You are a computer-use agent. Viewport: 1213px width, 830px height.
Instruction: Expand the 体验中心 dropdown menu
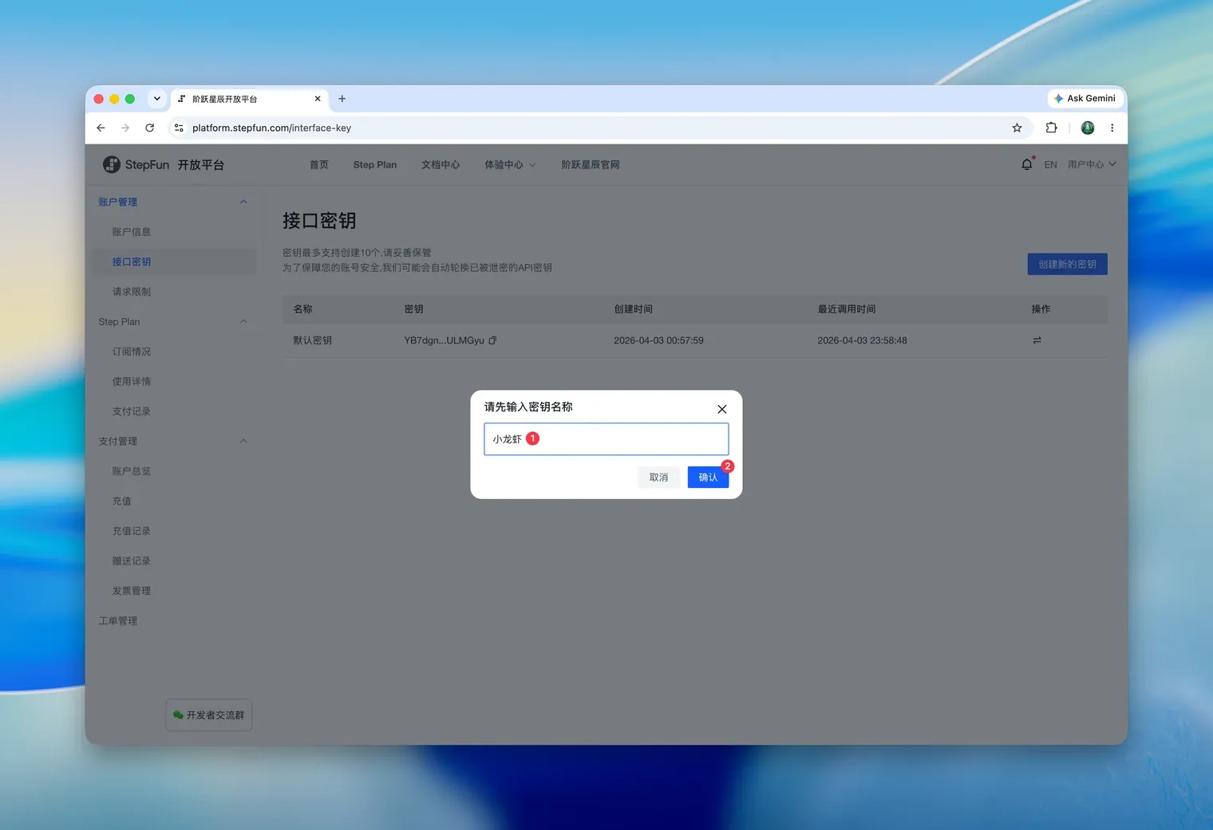(x=510, y=164)
